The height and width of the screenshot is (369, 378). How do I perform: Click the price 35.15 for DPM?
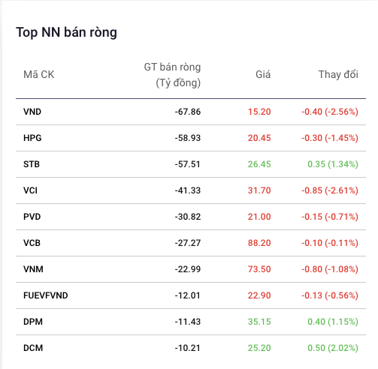[x=259, y=322]
